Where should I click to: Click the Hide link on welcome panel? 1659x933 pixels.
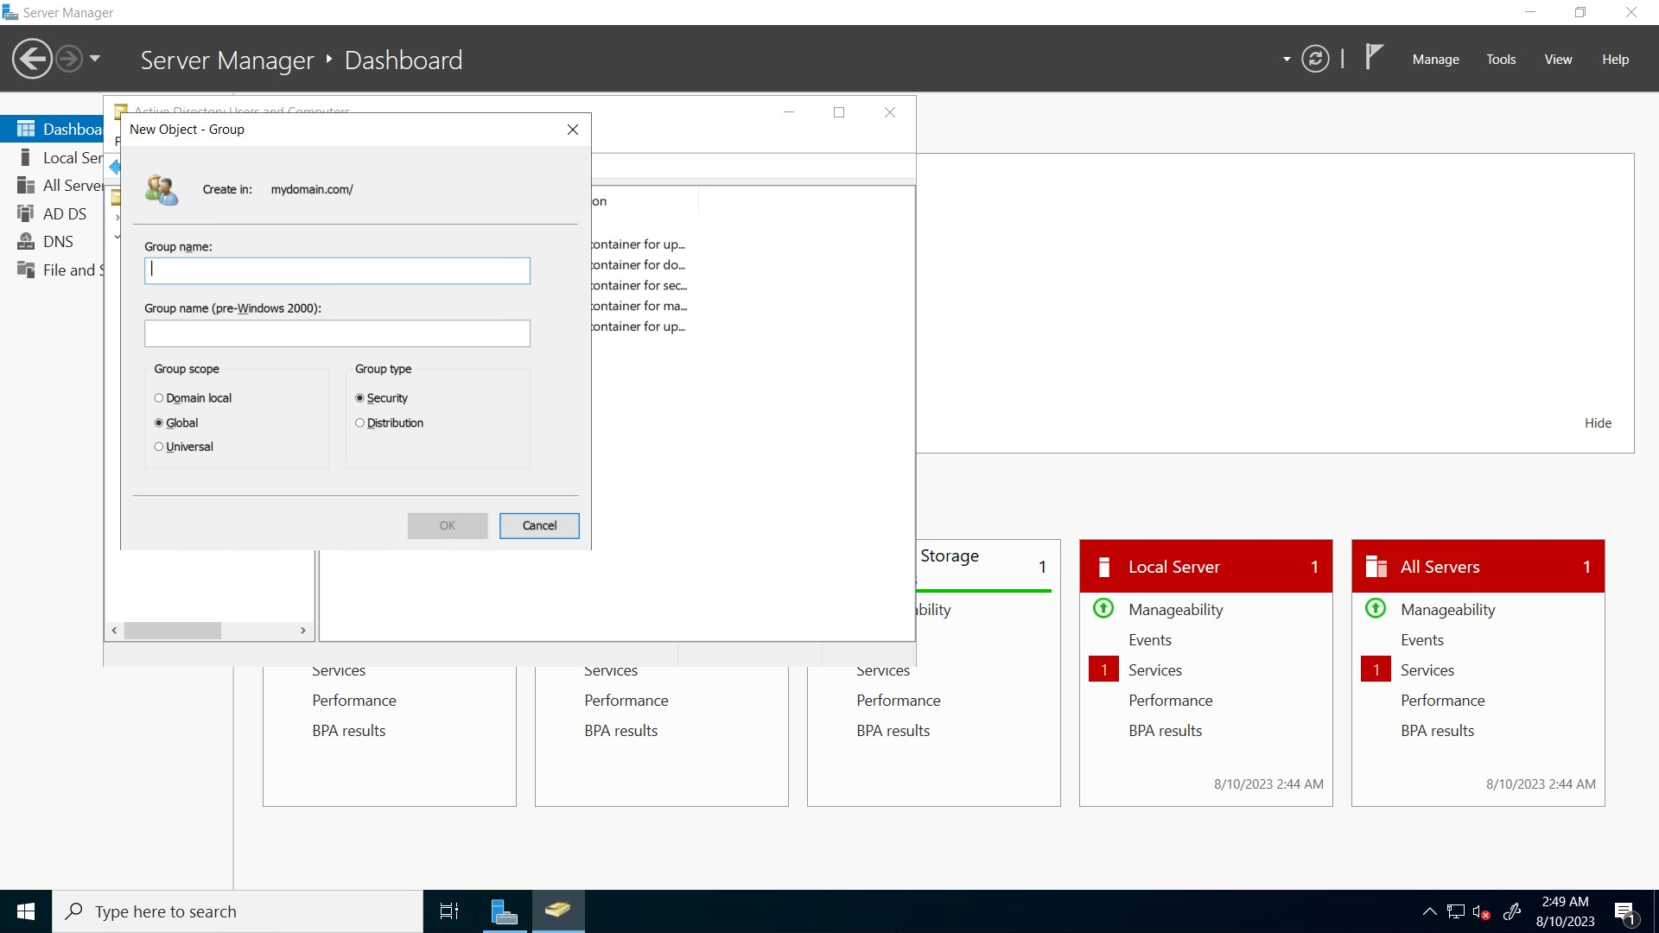click(x=1598, y=423)
